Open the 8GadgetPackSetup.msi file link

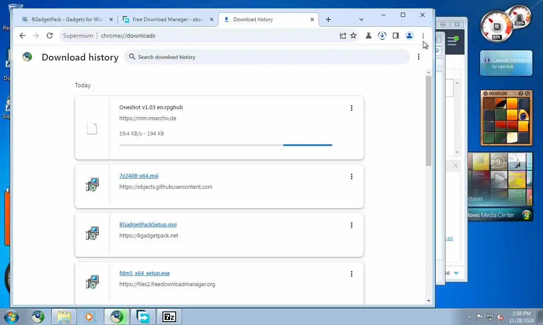[x=148, y=224]
